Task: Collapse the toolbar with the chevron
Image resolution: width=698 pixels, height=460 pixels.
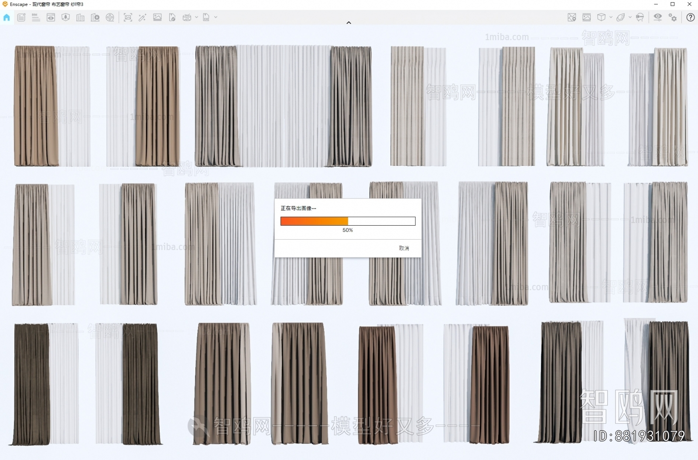Action: (x=349, y=22)
